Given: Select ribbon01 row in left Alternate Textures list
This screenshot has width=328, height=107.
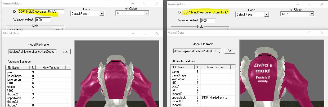Looking at the screenshot, I should point(38,105).
